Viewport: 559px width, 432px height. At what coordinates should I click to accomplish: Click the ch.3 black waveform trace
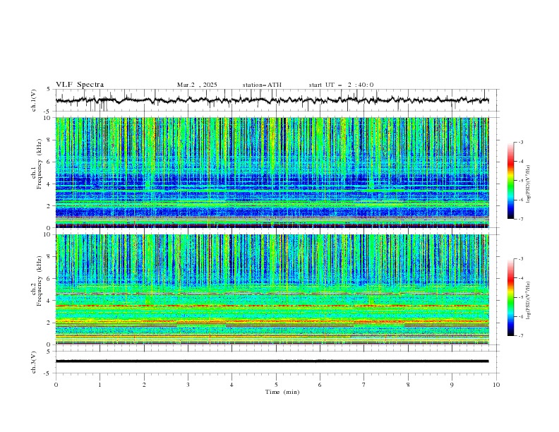(x=272, y=361)
